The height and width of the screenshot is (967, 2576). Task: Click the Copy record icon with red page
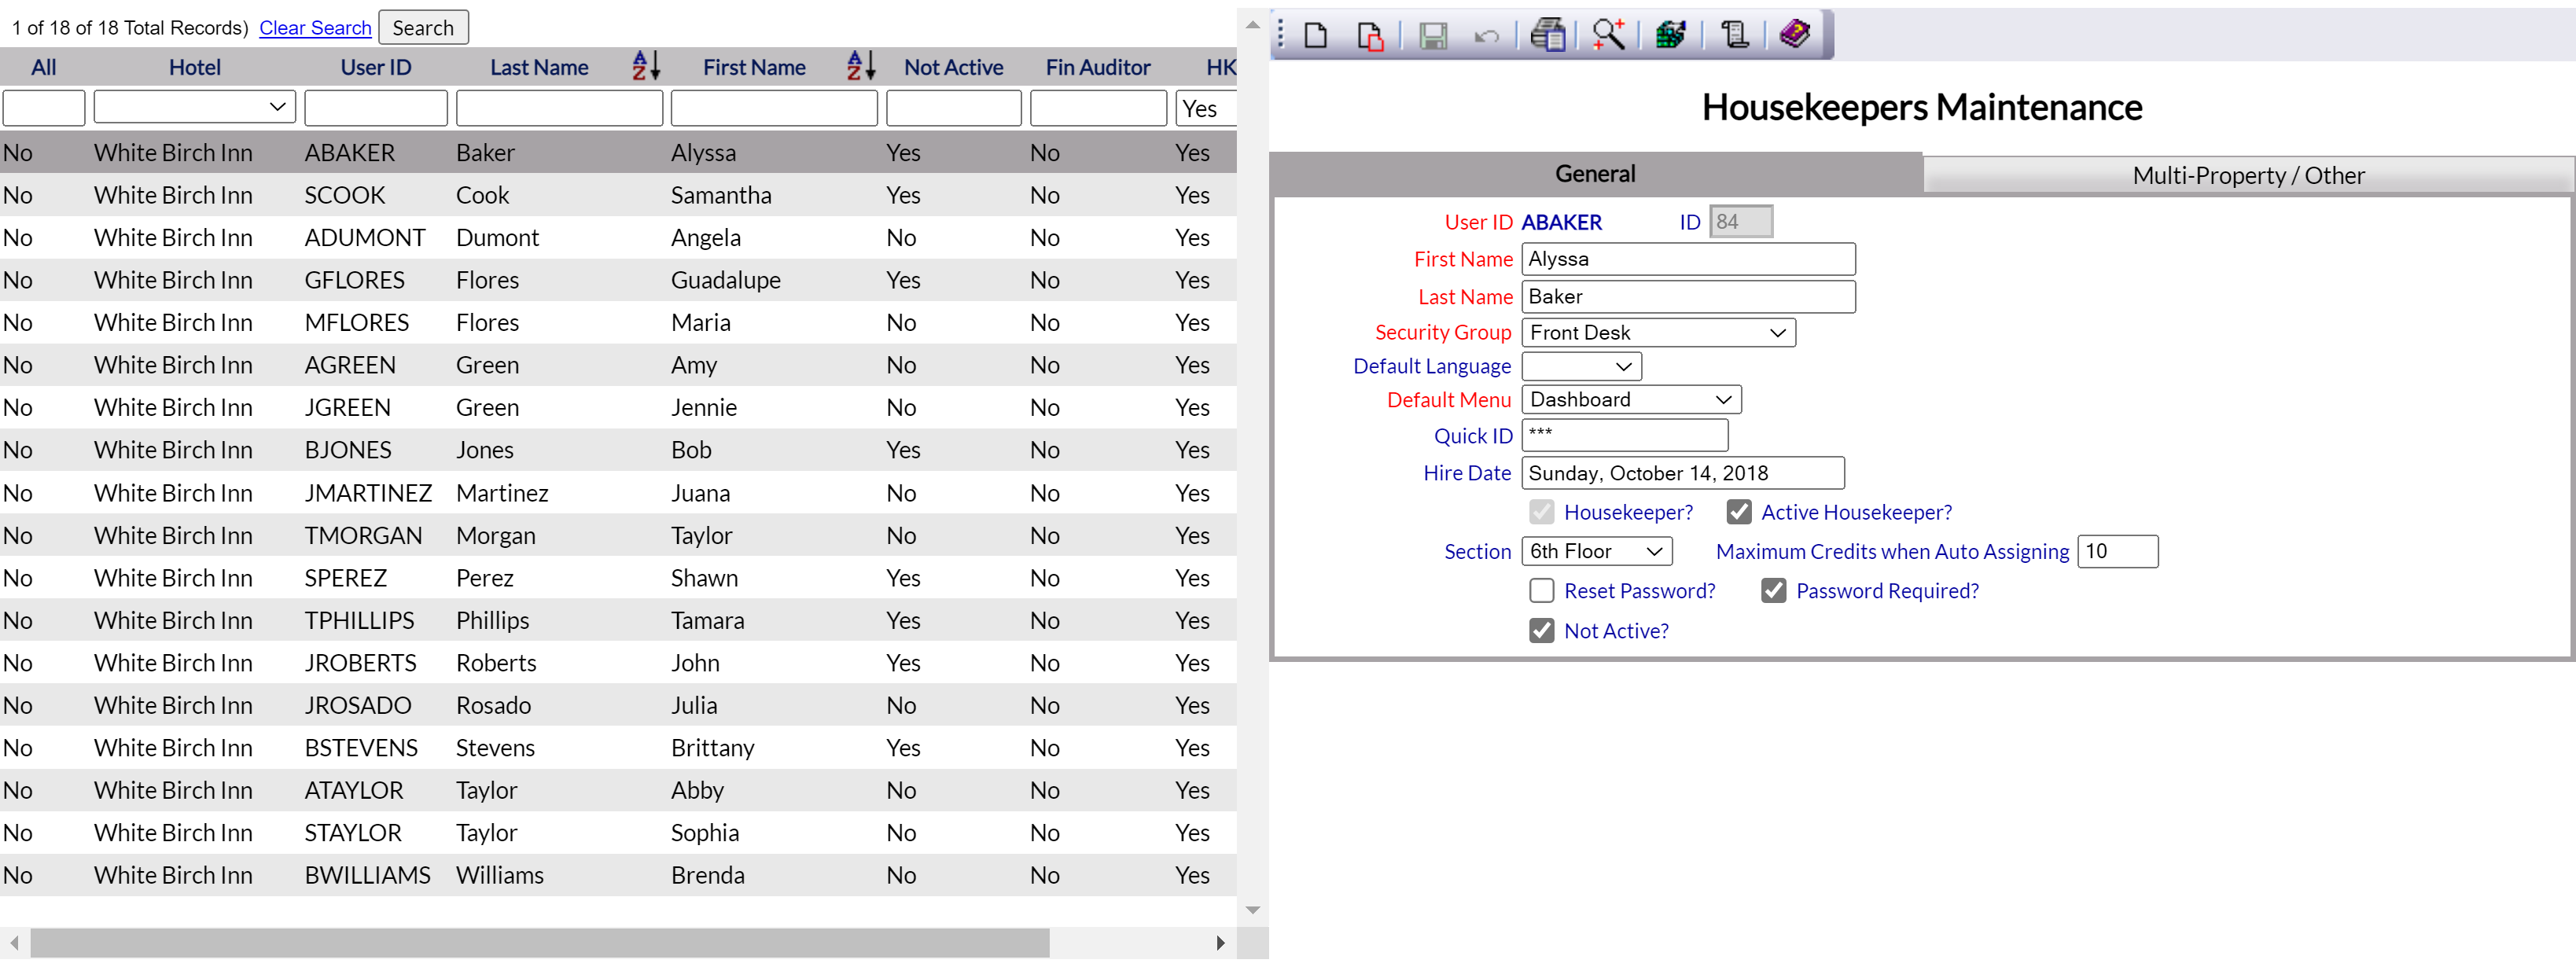point(1370,36)
